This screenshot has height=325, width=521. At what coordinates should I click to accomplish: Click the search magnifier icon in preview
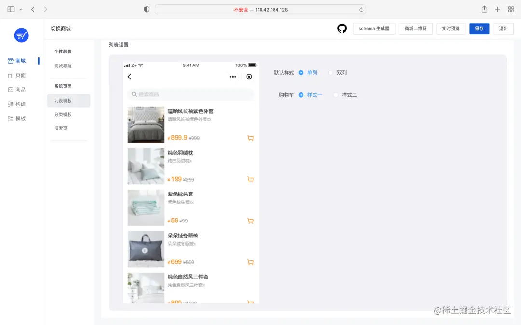[x=134, y=94]
